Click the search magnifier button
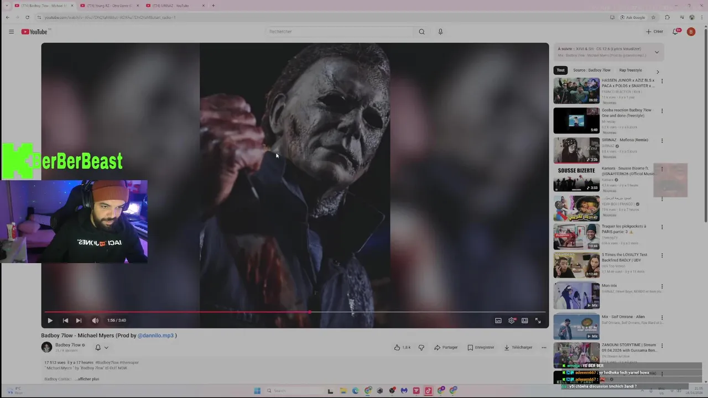The height and width of the screenshot is (398, 708). pos(421,32)
